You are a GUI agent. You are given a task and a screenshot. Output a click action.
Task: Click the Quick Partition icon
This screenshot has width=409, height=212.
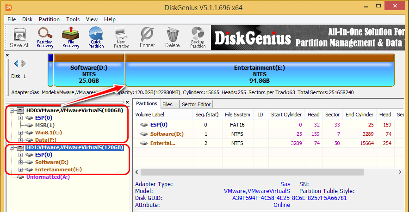[96, 37]
